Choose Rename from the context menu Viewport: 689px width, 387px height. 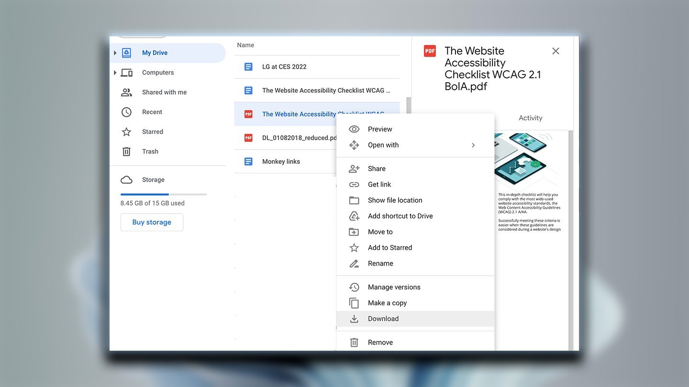[x=415, y=263]
